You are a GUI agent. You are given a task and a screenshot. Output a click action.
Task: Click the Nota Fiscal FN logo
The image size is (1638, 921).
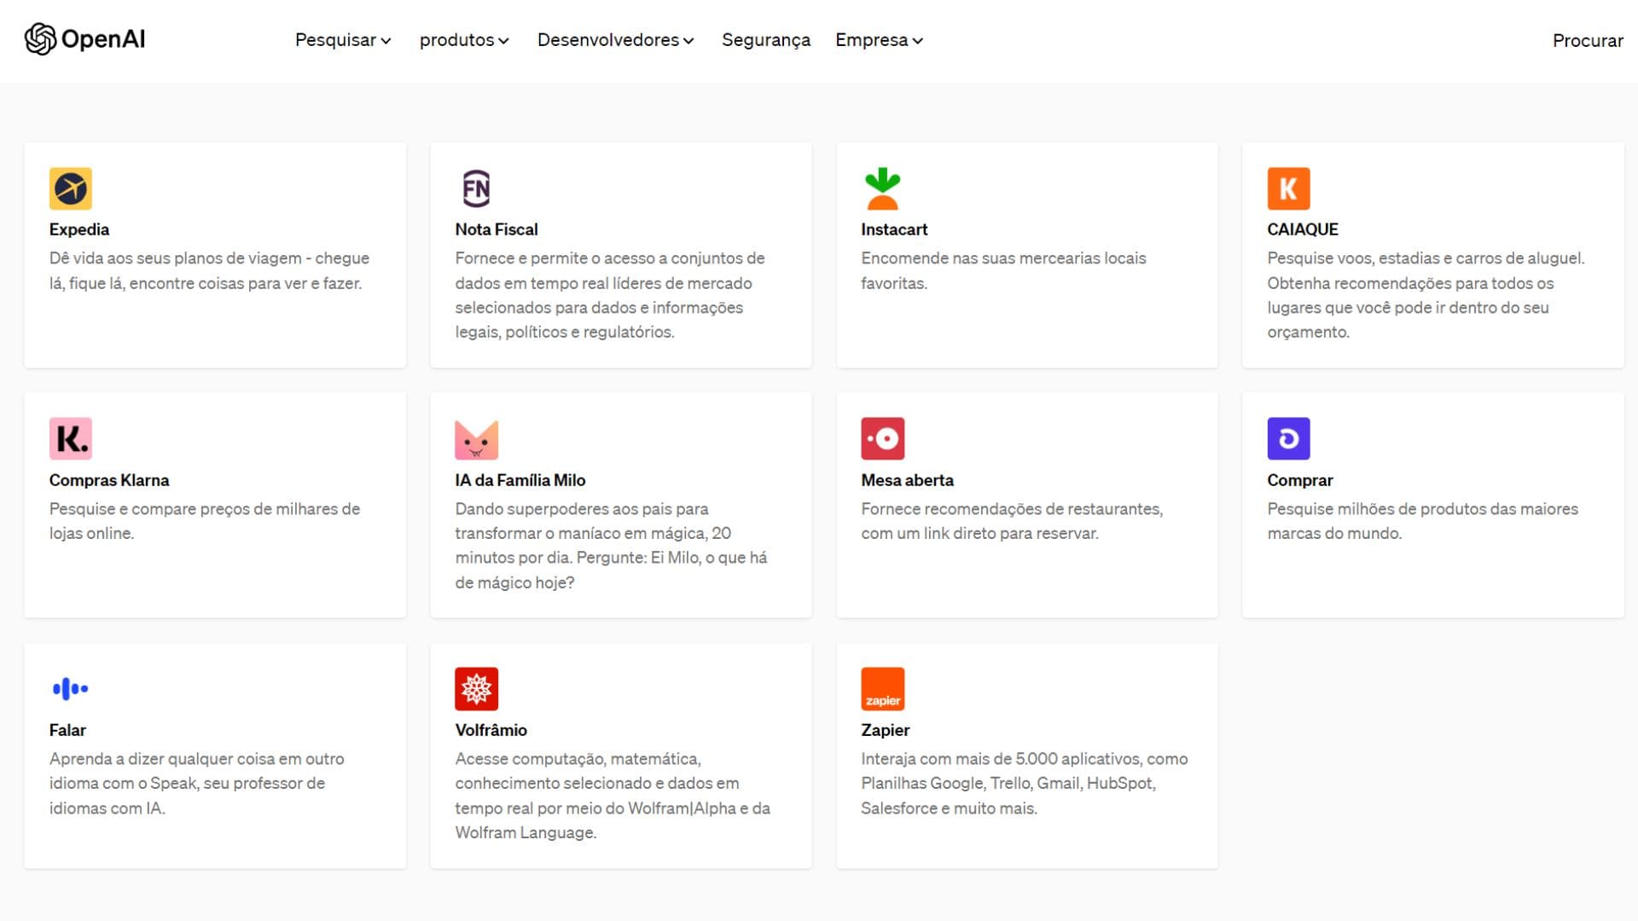[x=476, y=188]
